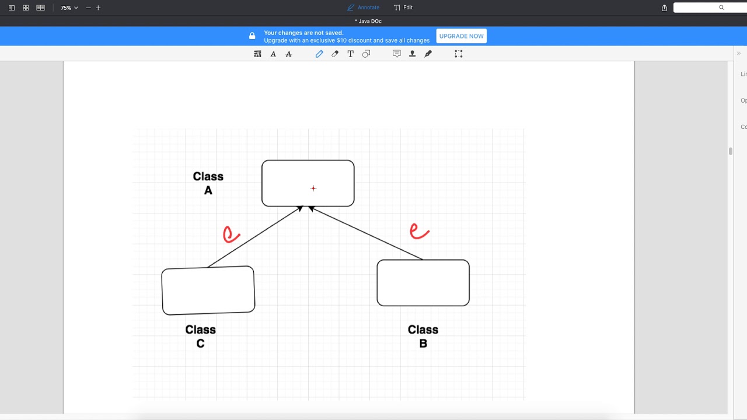Screen dimensions: 747x420
Task: Toggle the sidebar panel view icon
Action: click(x=12, y=8)
